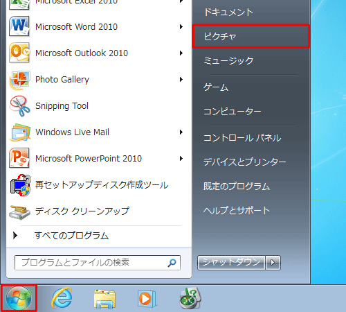Click the partially visible Microsoft Excel 2010 icon
The height and width of the screenshot is (312, 346).
click(19, 5)
